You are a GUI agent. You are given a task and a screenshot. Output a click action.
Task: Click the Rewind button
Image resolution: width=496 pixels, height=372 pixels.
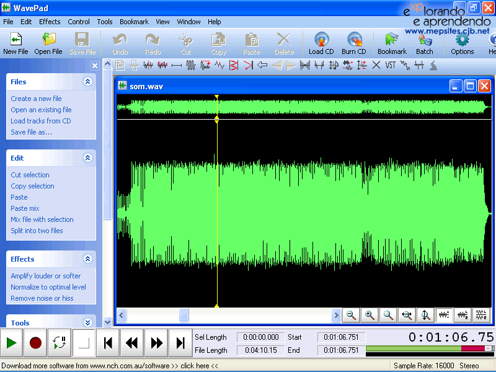132,343
